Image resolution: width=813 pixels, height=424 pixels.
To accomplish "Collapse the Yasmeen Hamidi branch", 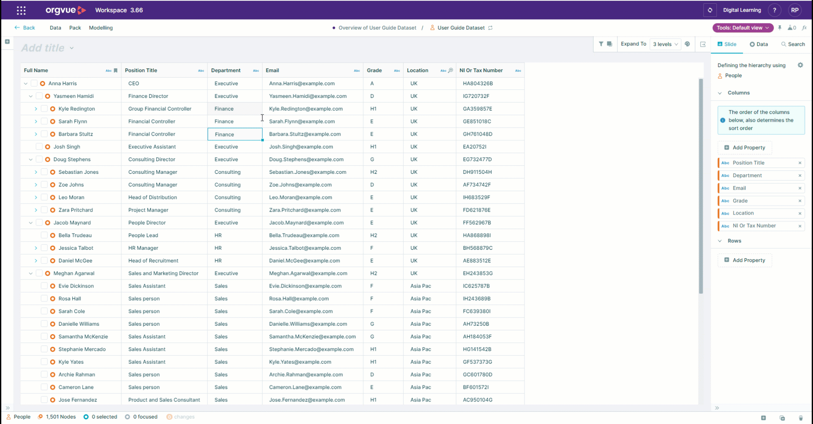I will coord(31,96).
